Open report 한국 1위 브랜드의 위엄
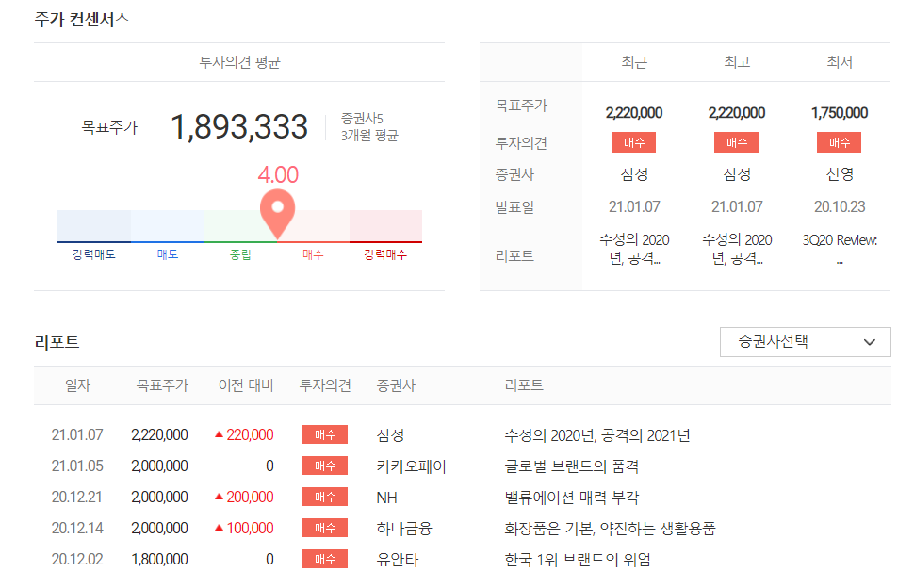The width and height of the screenshot is (914, 588). tap(577, 560)
